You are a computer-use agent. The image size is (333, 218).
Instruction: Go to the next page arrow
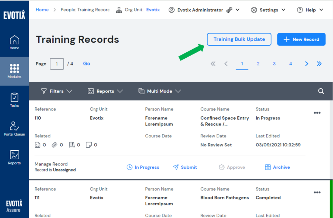coord(306,64)
